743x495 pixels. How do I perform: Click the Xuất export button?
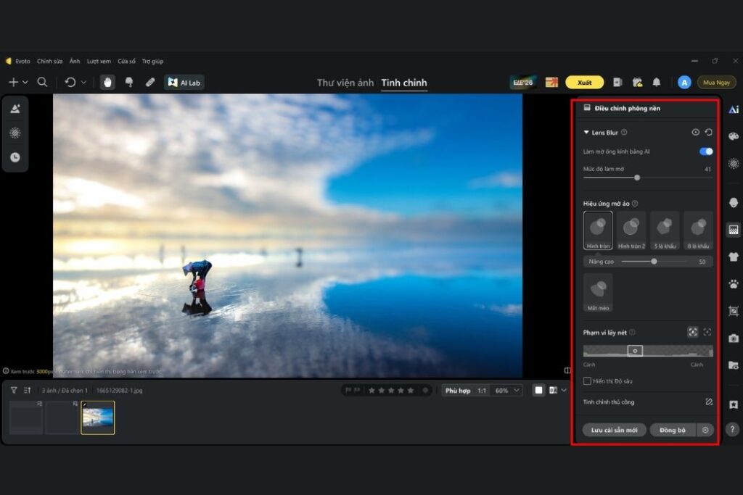point(584,83)
